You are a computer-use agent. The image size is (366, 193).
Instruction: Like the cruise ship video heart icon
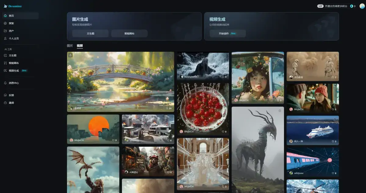tap(333, 141)
